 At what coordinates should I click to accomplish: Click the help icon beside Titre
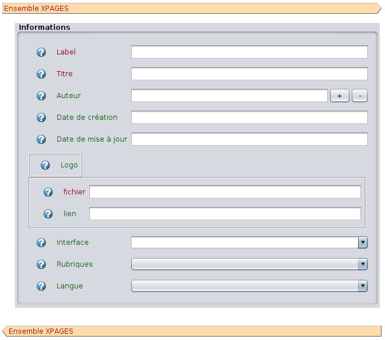pos(41,74)
